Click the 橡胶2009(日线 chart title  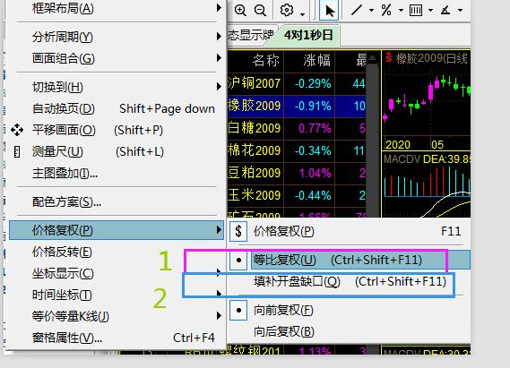pos(432,58)
